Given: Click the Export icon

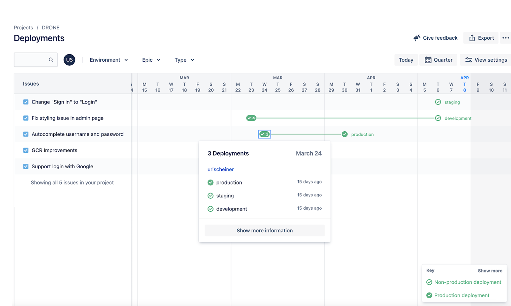Looking at the screenshot, I should click(x=472, y=38).
